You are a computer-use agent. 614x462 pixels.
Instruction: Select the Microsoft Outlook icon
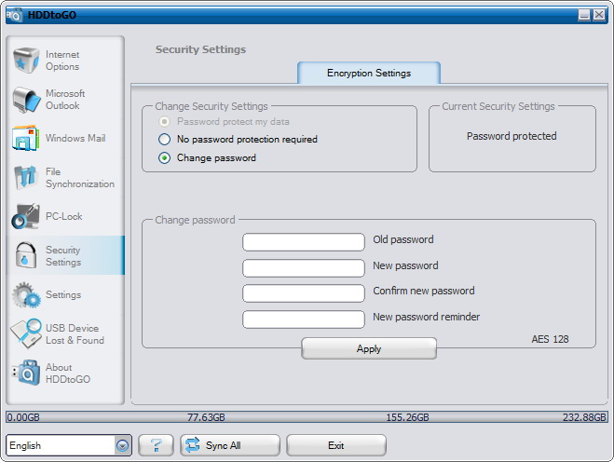coord(26,100)
